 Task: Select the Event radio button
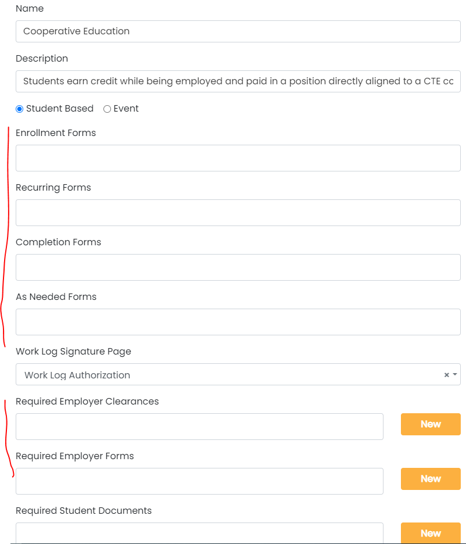pos(107,109)
